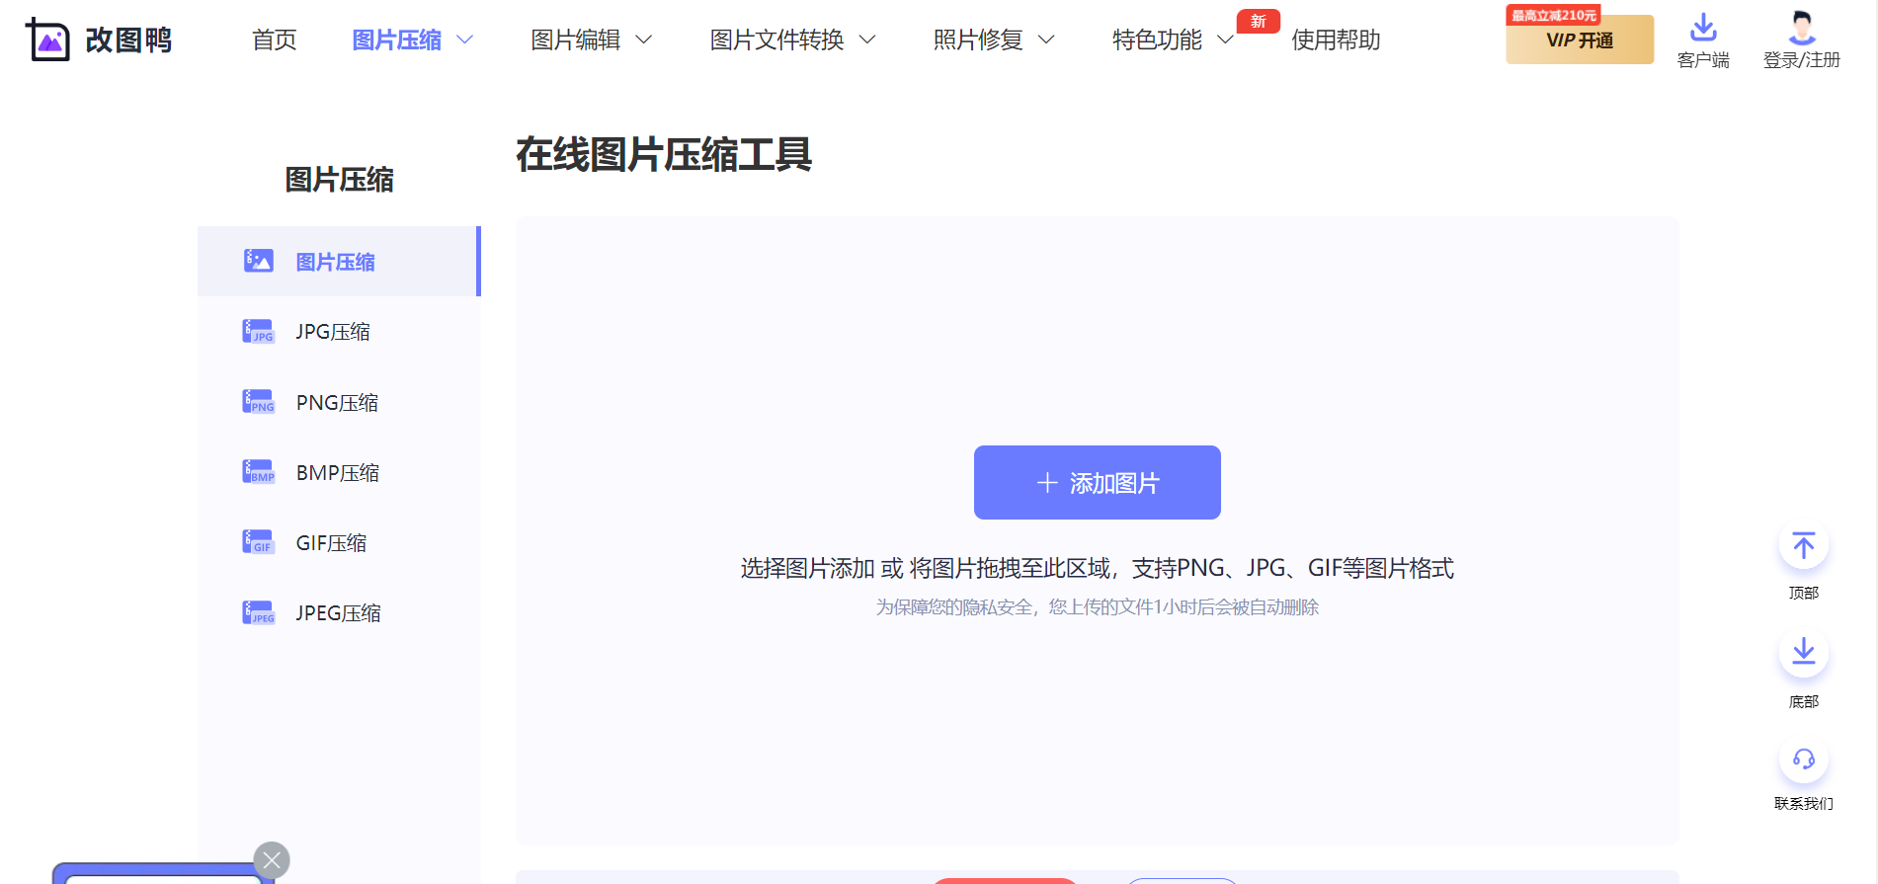Open the 使用帮助 page link

[1335, 40]
